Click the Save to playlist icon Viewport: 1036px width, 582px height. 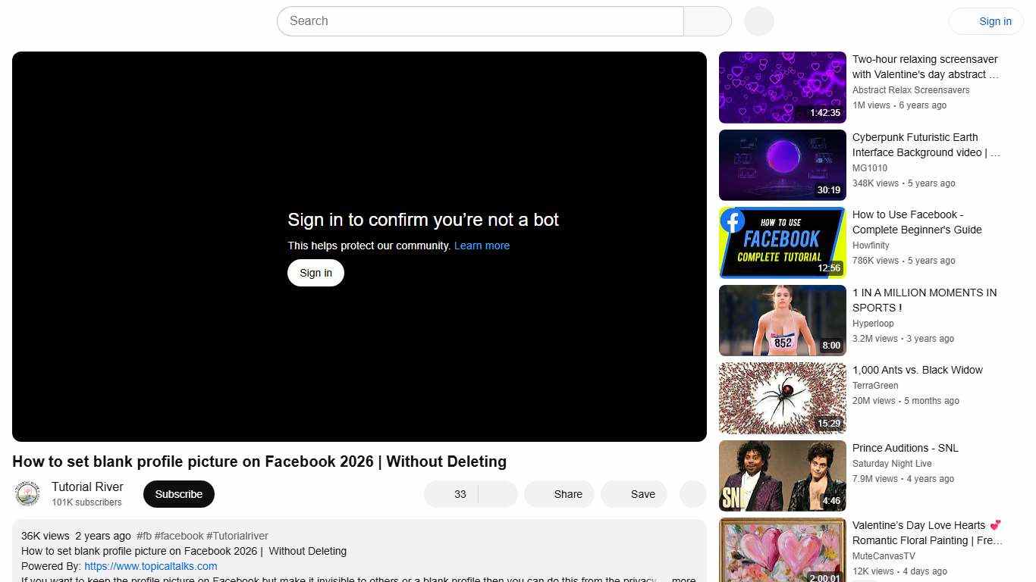click(619, 493)
